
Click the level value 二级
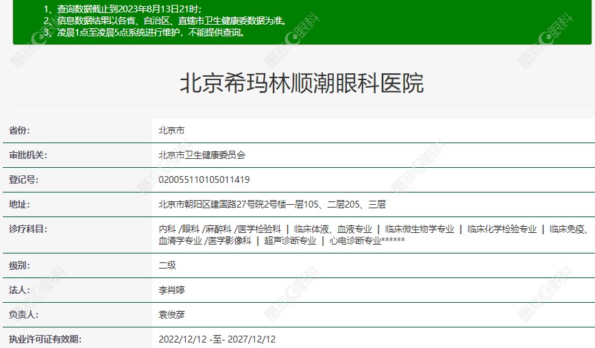(167, 265)
